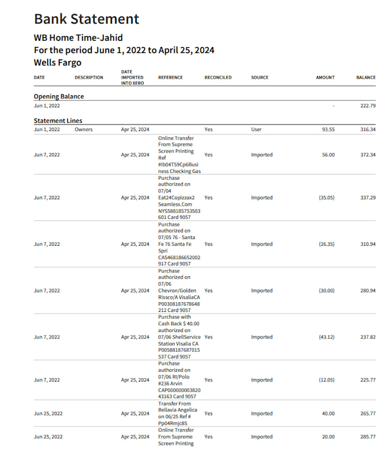Select the Opening Balance section heading

click(x=59, y=97)
